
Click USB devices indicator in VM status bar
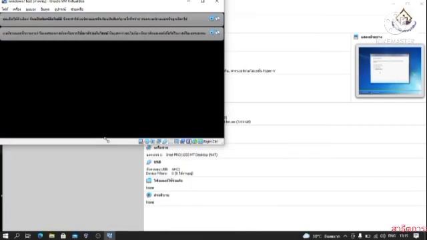click(165, 141)
